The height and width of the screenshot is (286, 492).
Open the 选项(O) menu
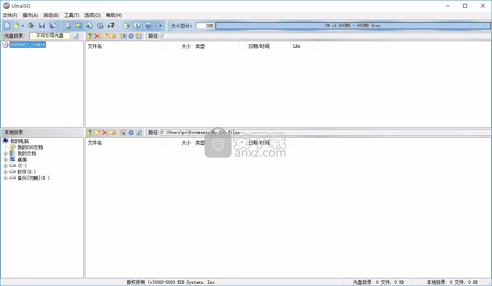(92, 15)
